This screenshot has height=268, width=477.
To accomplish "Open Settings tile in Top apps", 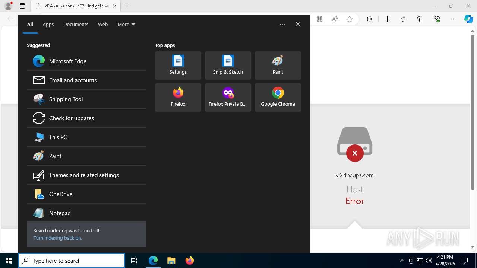I will coord(178,66).
